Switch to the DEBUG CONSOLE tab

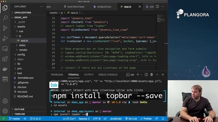[x=108, y=75]
